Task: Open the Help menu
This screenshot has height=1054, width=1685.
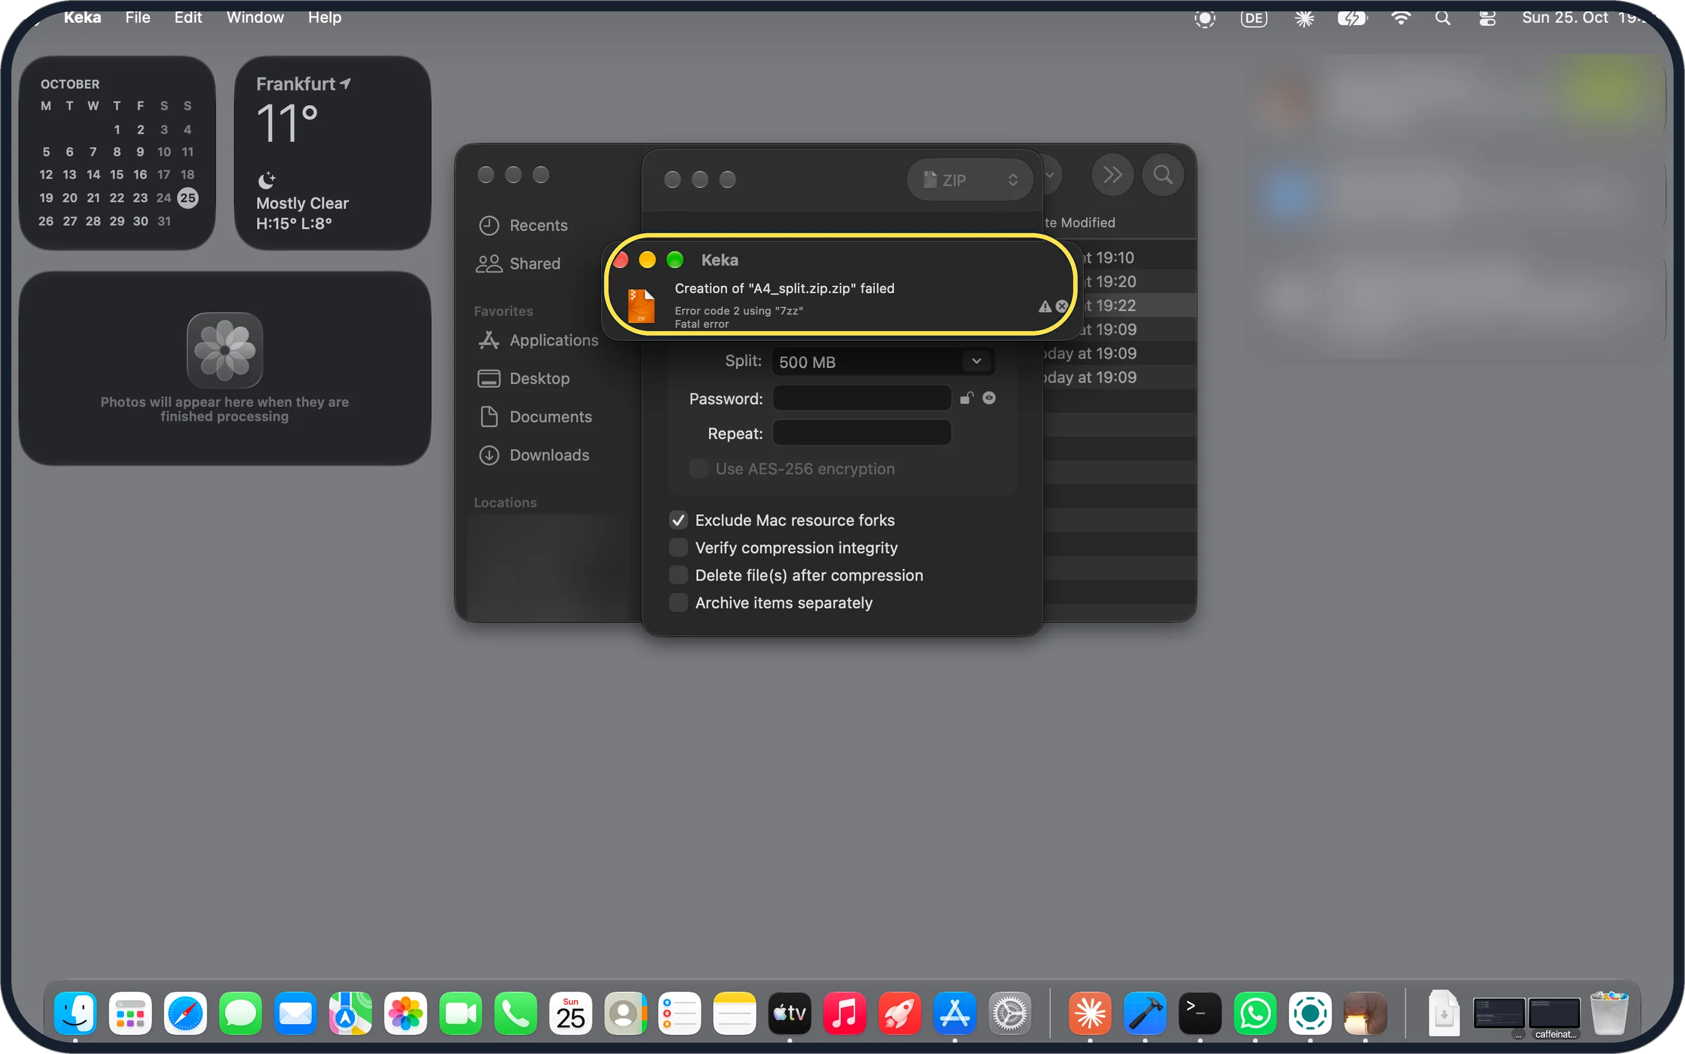Action: pos(324,17)
